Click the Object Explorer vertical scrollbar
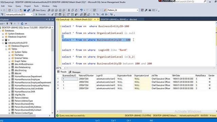Screen dimensions: 217x122 (52, 40)
